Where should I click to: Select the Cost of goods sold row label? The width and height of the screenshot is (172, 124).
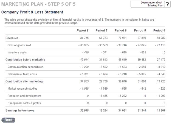[x=19, y=45]
